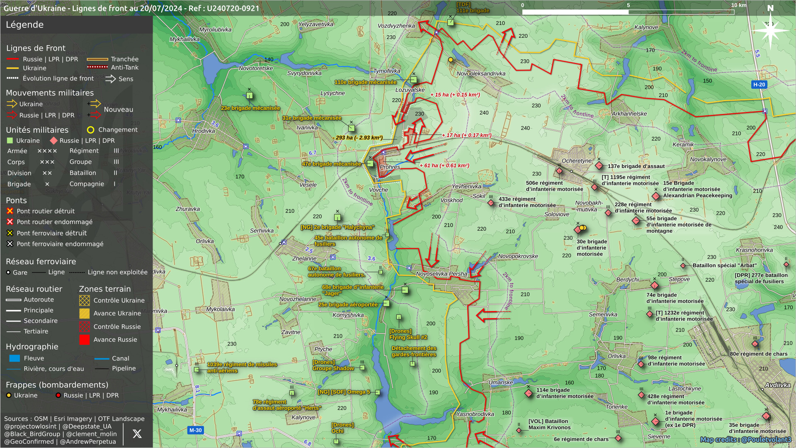Click the H-20 highway shield marker
Screen dimensions: 796x448
(759, 85)
